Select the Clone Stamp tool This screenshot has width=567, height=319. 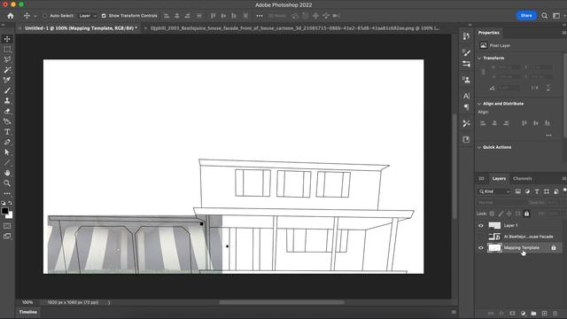7,101
